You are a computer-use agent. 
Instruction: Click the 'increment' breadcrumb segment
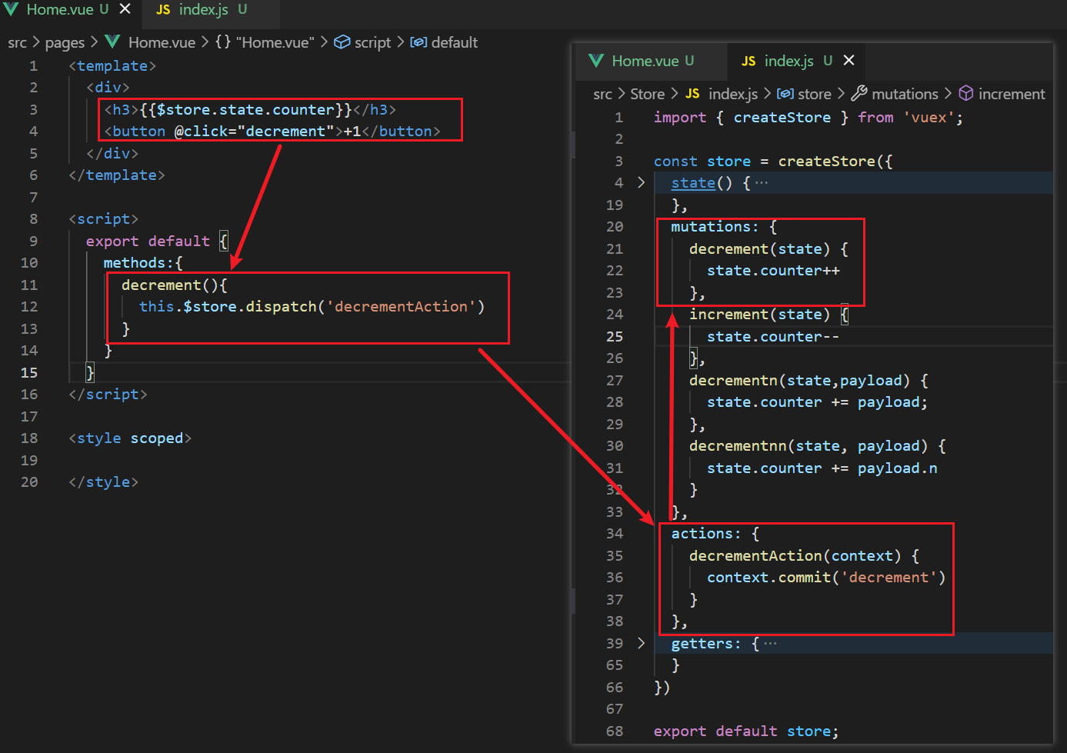[x=1012, y=94]
